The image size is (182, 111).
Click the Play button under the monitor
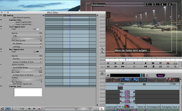(134, 63)
